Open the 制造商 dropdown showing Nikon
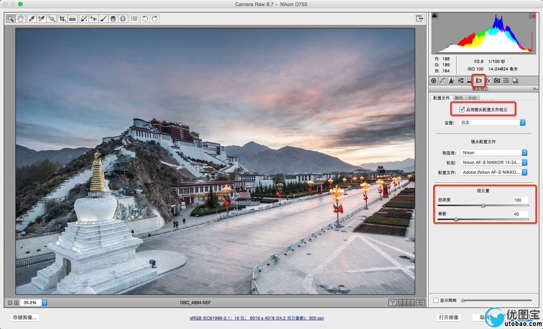This screenshot has height=329, width=543. point(494,153)
